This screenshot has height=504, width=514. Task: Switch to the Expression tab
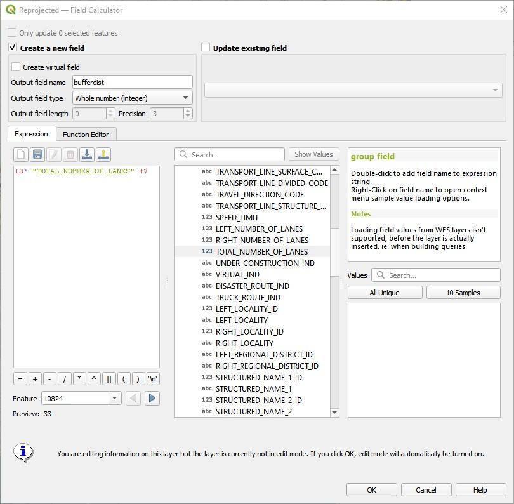pyautogui.click(x=31, y=134)
